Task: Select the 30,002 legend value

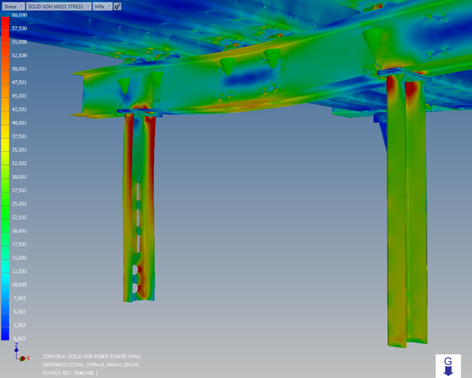Action: (19, 177)
